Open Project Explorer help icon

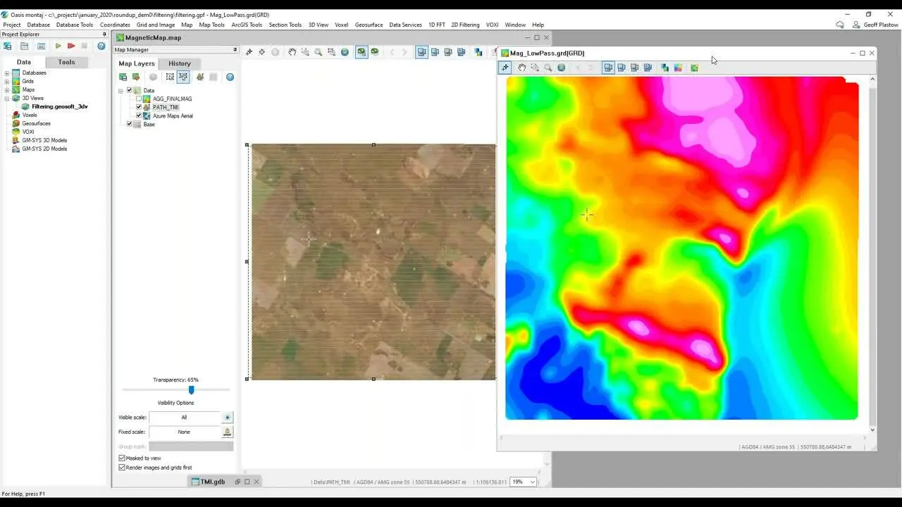pyautogui.click(x=101, y=46)
